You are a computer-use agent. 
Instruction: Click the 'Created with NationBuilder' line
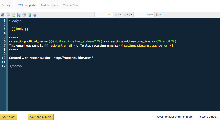click(x=51, y=58)
